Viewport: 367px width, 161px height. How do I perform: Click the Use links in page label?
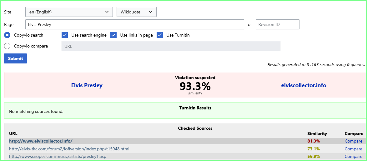coord(137,35)
